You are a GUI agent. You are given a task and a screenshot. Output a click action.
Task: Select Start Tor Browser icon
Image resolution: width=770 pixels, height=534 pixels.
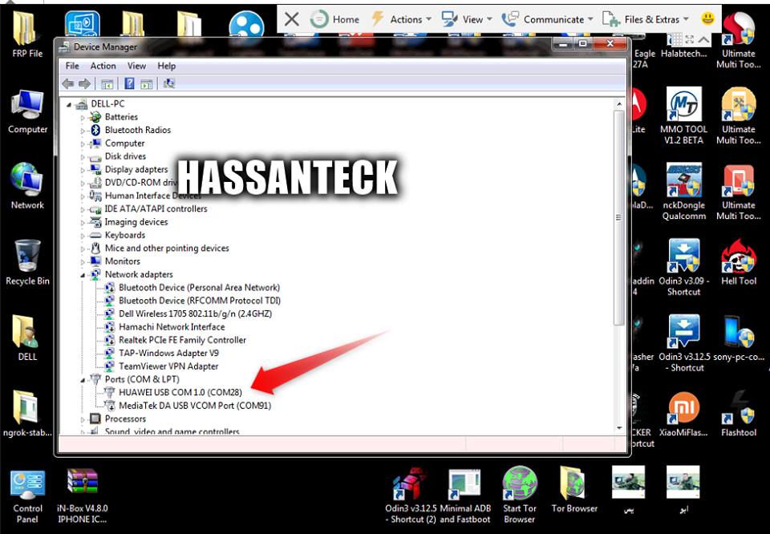520,496
